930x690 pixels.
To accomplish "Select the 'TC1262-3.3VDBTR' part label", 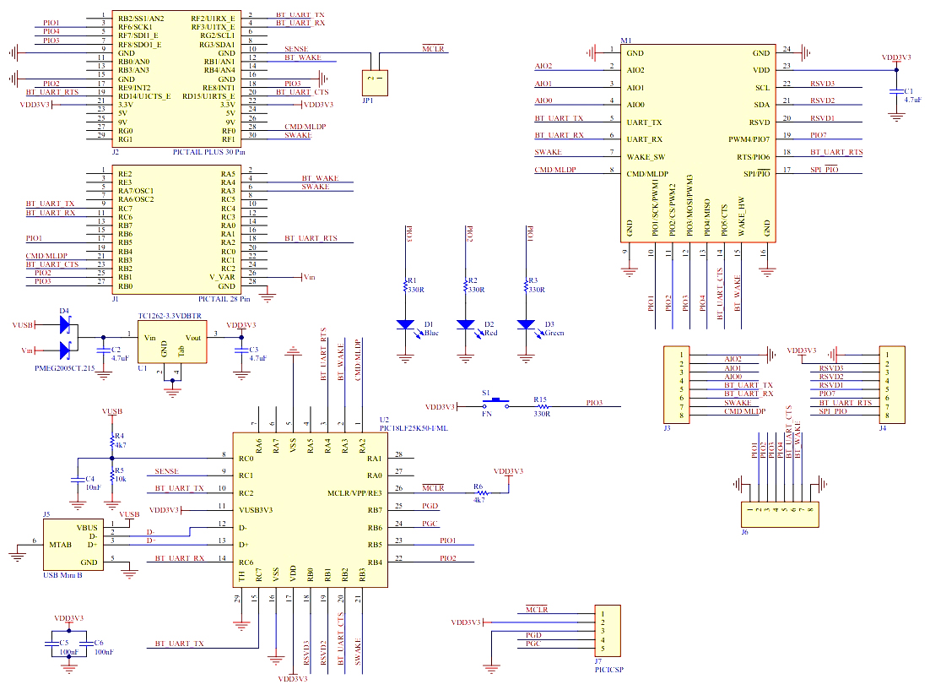I will [x=170, y=316].
